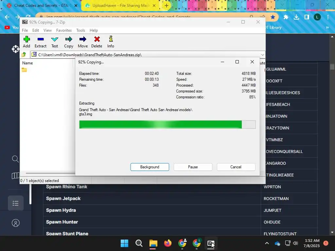Open the View menu in 7-Zip
Viewport: 335px width, 251px height.
click(x=47, y=30)
